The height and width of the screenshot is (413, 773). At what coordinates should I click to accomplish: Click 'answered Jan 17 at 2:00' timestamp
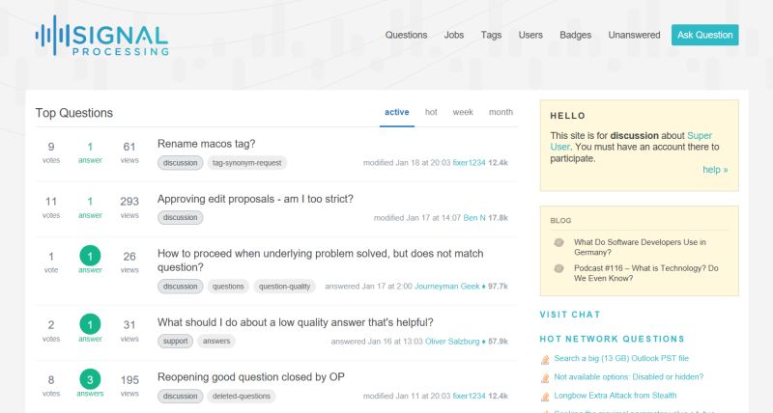pyautogui.click(x=368, y=287)
